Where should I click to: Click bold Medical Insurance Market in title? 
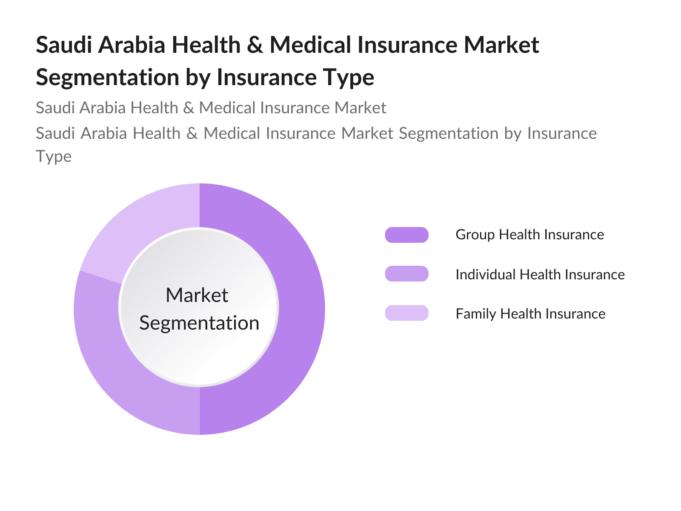point(404,45)
